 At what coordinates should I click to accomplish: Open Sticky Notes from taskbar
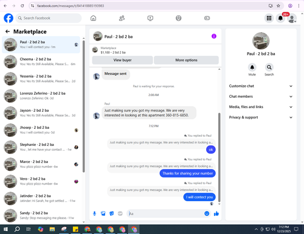point(75,229)
